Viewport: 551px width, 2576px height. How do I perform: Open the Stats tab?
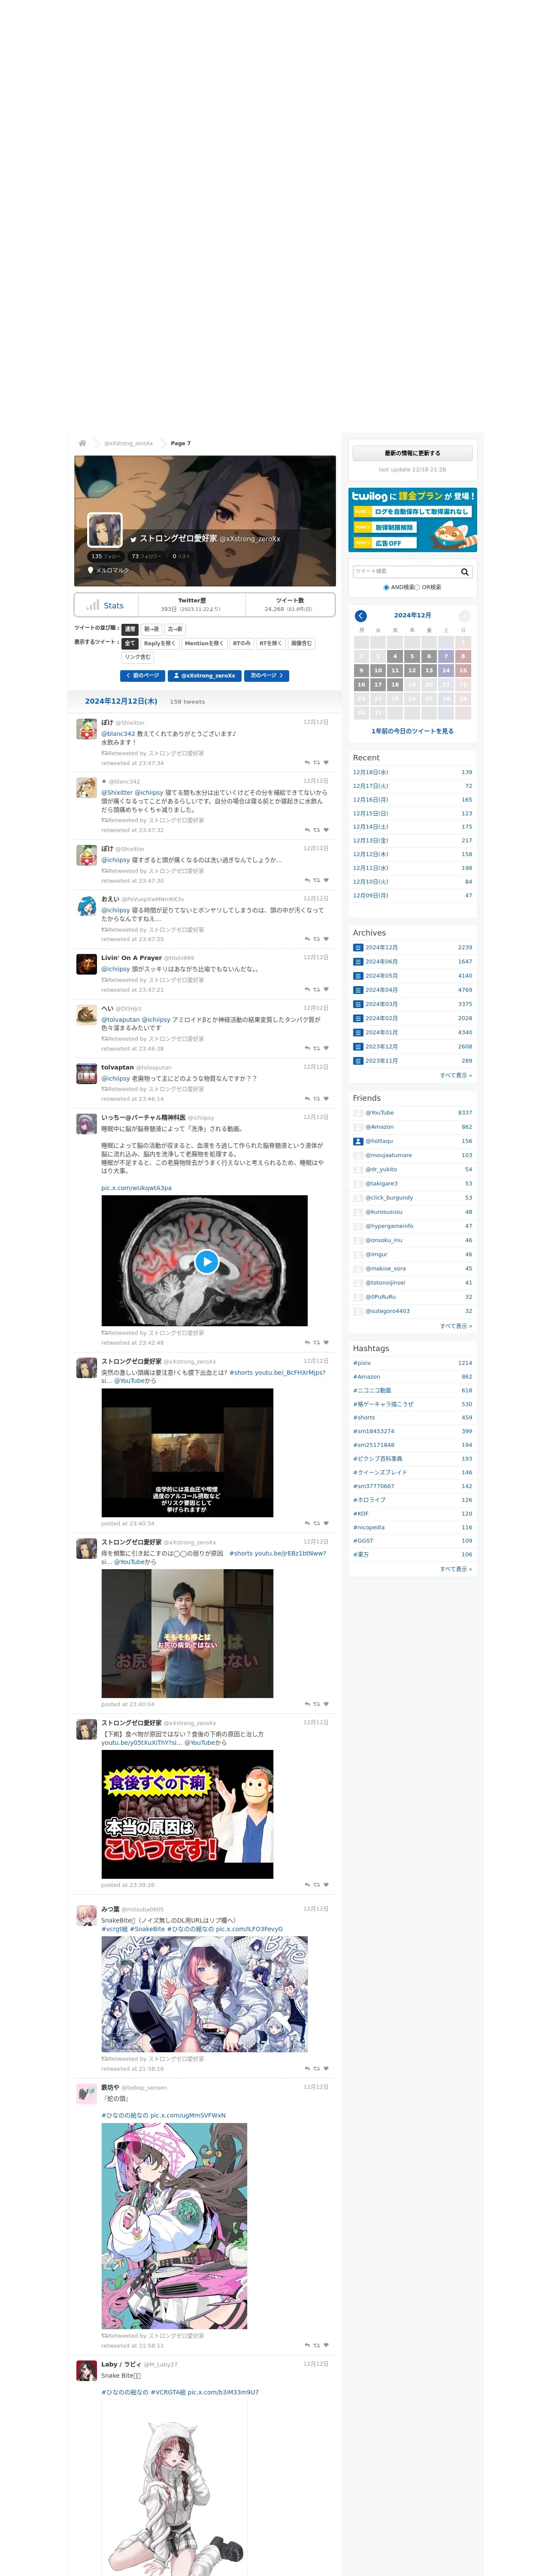pyautogui.click(x=105, y=605)
